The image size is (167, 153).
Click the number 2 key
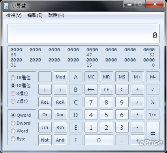click(x=107, y=127)
